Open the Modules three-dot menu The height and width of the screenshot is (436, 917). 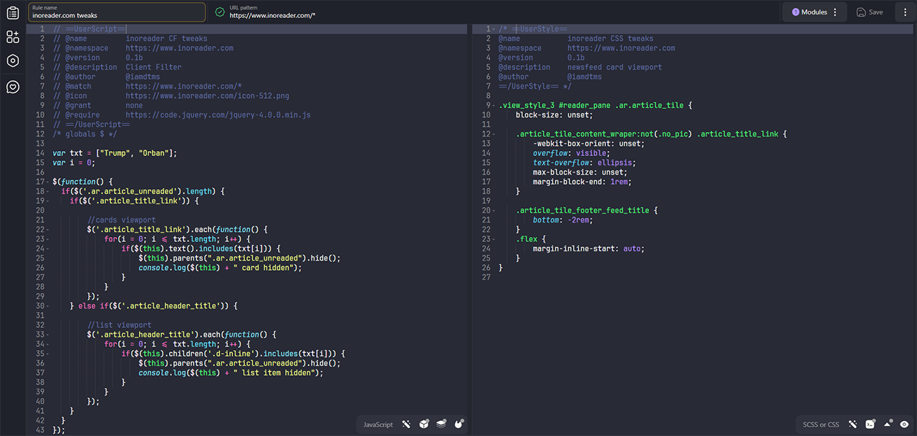point(835,12)
